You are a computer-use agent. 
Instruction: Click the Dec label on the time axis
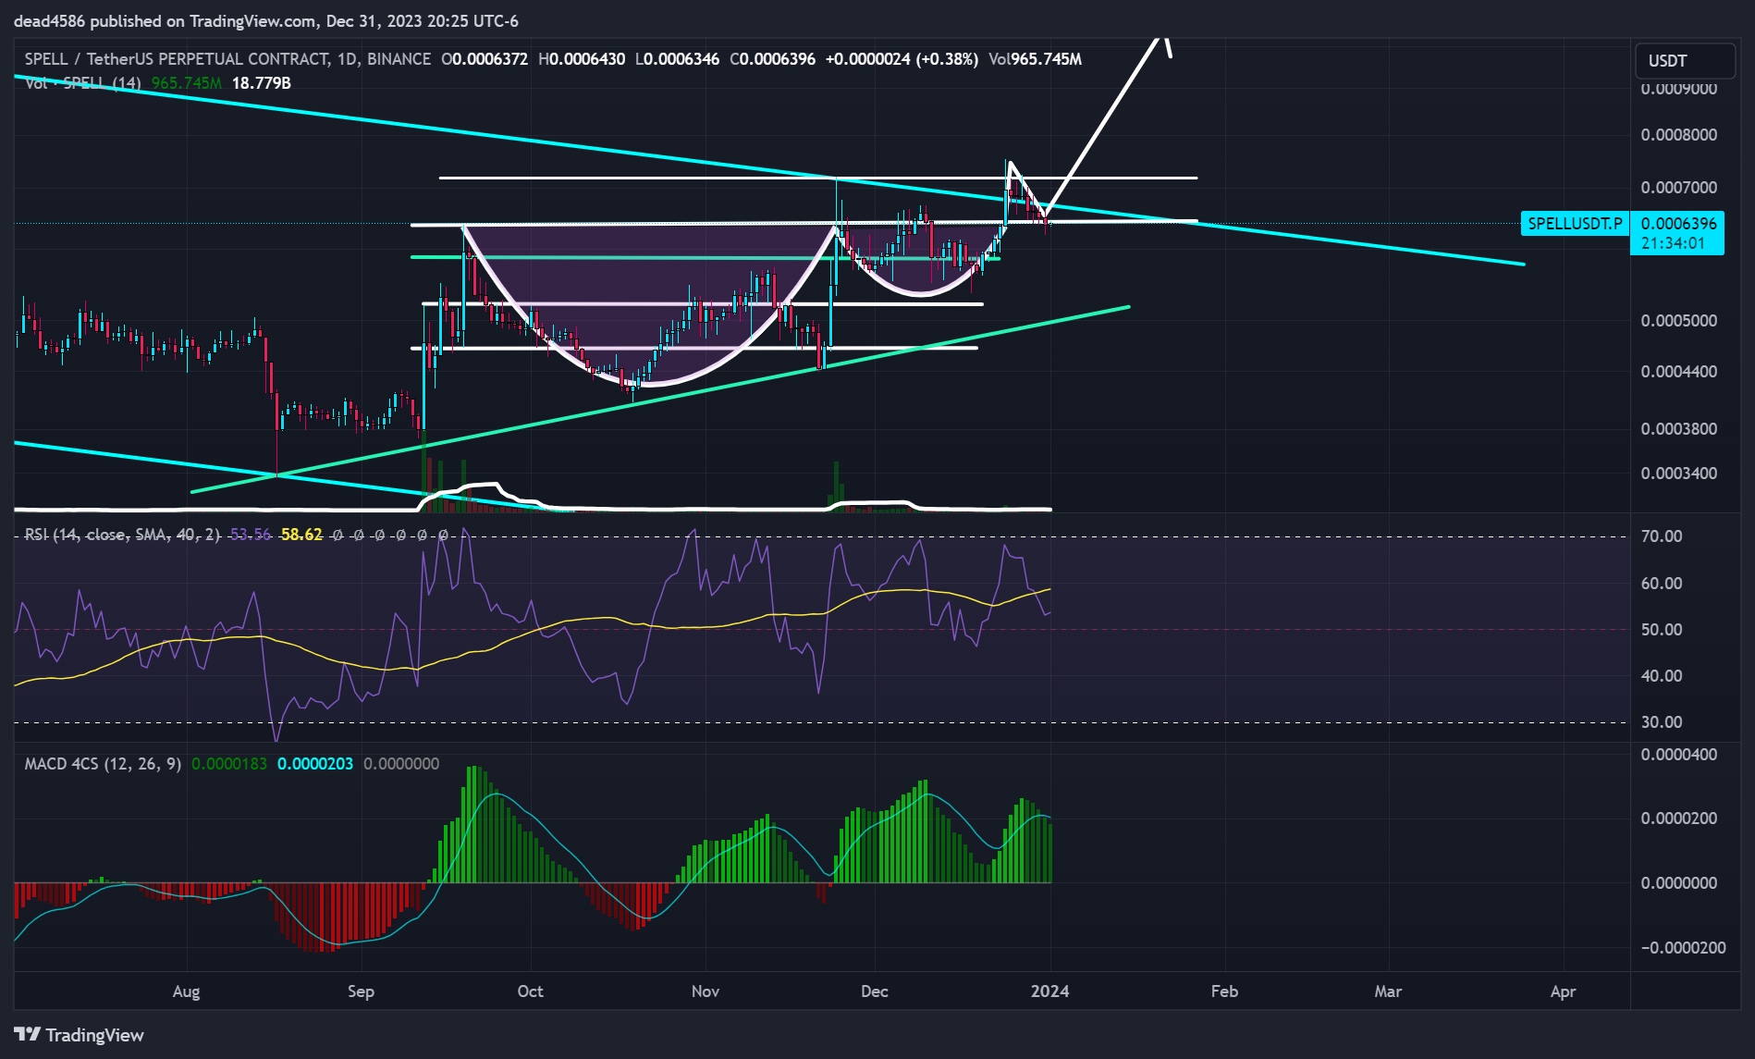pyautogui.click(x=874, y=991)
